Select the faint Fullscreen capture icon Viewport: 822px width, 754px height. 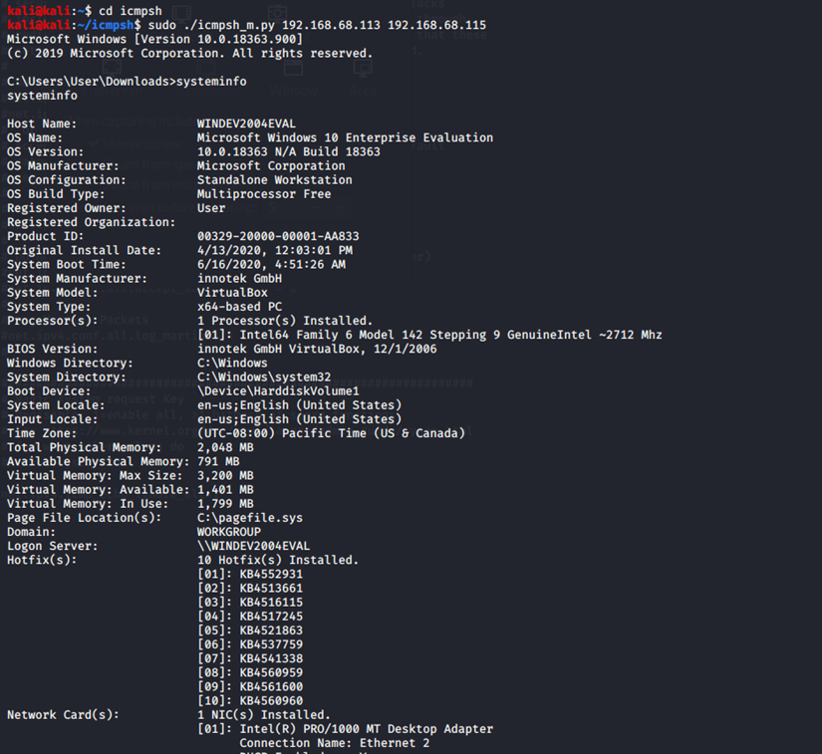pyautogui.click(x=112, y=67)
